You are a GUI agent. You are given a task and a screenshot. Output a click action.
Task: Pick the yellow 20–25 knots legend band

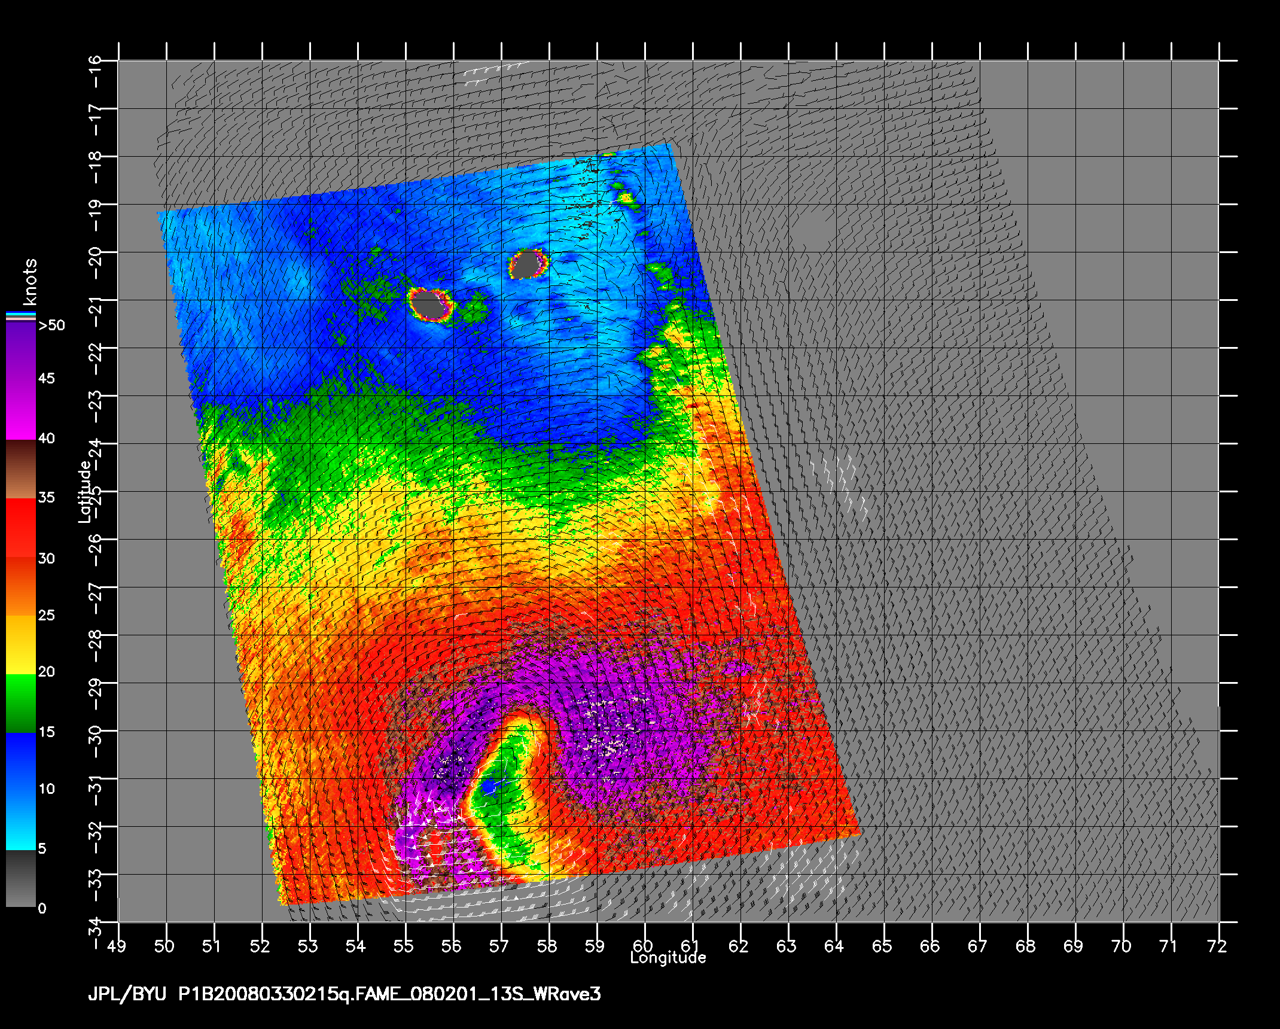click(x=21, y=645)
